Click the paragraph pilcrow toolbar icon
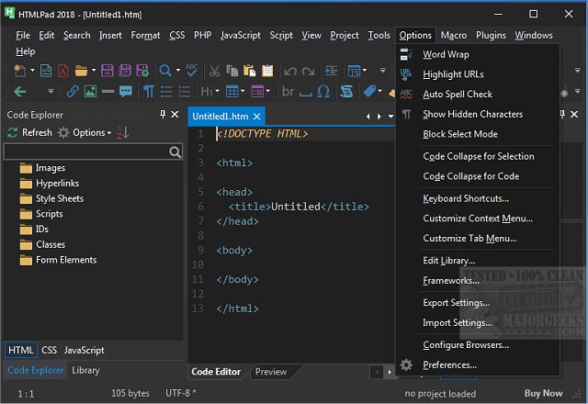 pos(148,92)
